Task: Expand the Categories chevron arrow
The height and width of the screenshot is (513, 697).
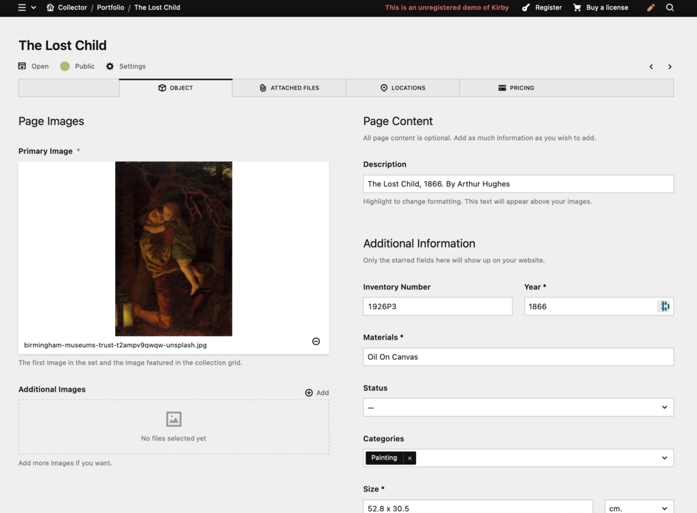Action: click(664, 458)
